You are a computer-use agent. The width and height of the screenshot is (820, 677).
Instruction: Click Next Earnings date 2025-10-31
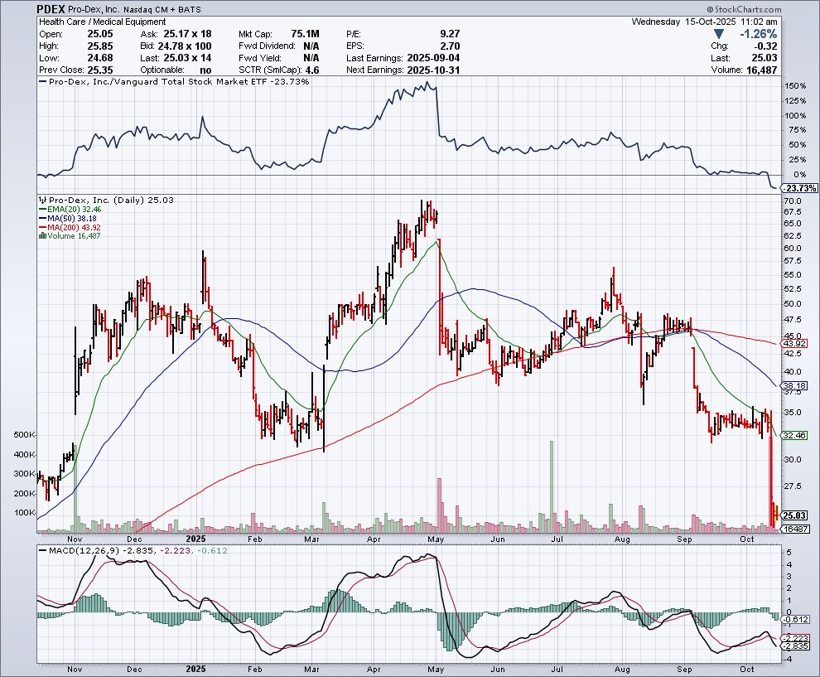coord(433,70)
